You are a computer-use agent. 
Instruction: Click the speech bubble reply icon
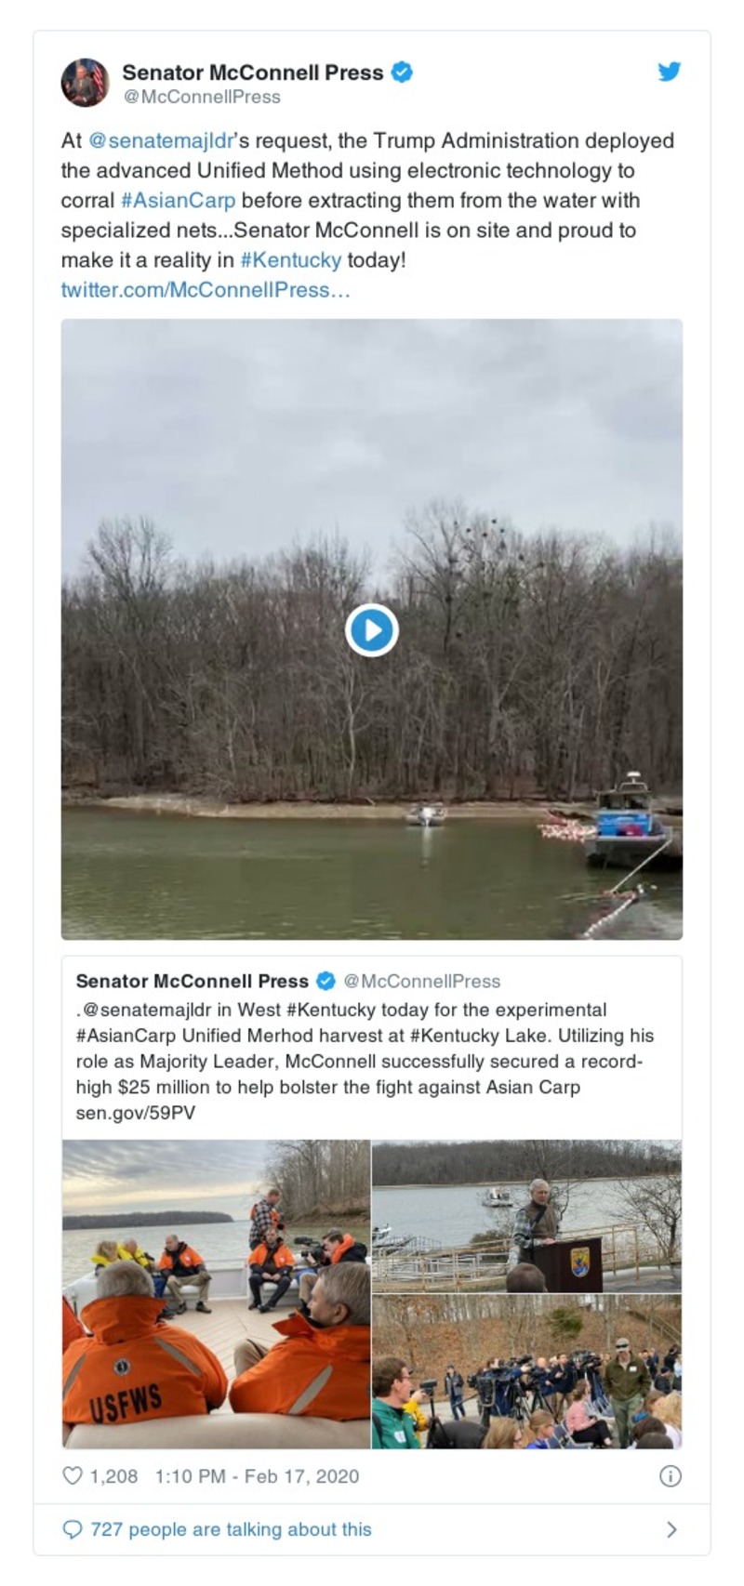point(72,1529)
